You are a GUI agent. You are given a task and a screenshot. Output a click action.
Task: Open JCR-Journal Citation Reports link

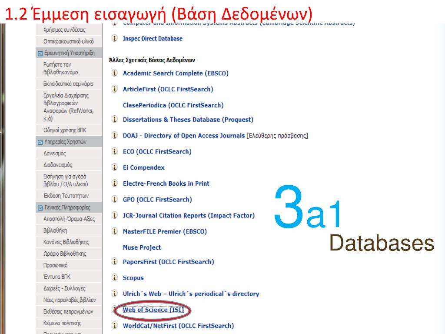coord(189,215)
